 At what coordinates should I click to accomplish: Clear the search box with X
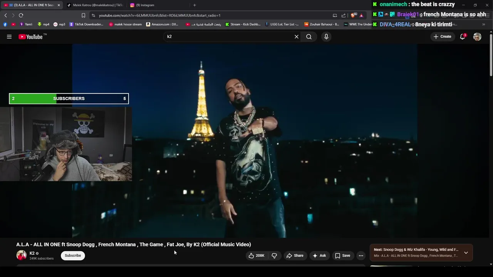pyautogui.click(x=297, y=37)
